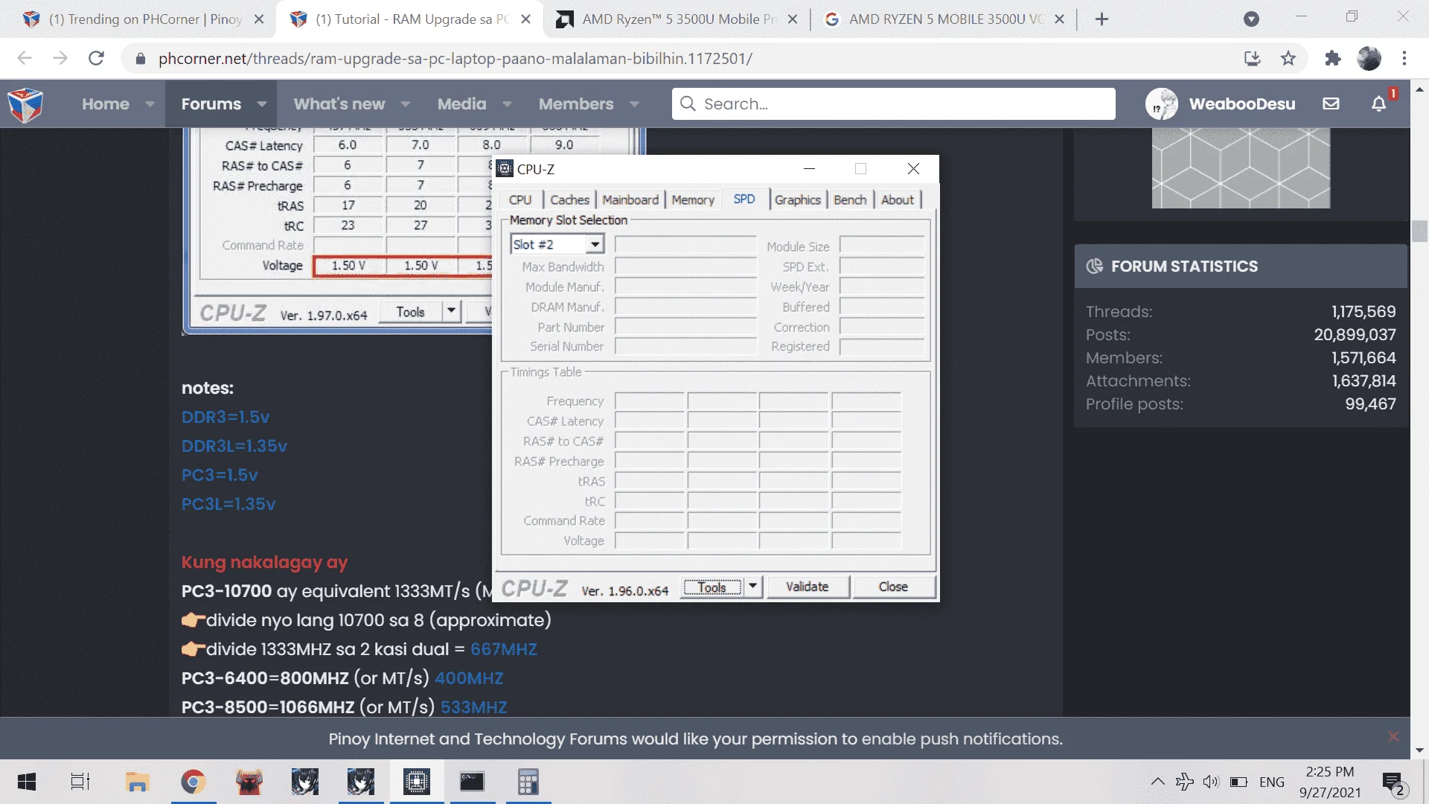Click the Chrome tab search arrow

coord(1251,19)
